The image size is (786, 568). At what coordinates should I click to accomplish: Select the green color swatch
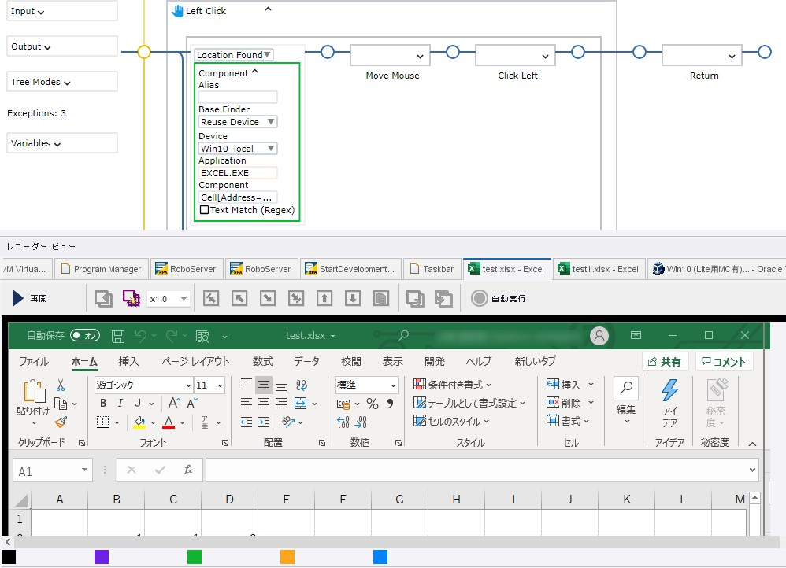(195, 557)
